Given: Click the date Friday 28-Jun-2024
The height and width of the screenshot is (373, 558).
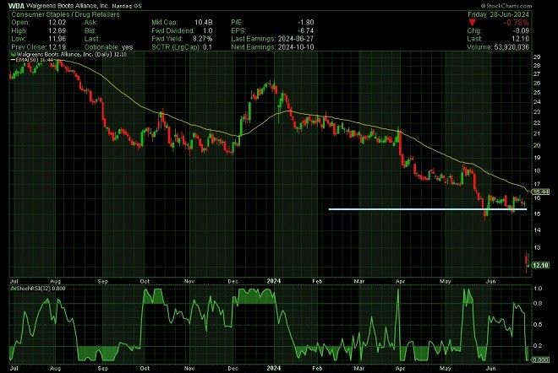Looking at the screenshot, I should click(x=498, y=14).
